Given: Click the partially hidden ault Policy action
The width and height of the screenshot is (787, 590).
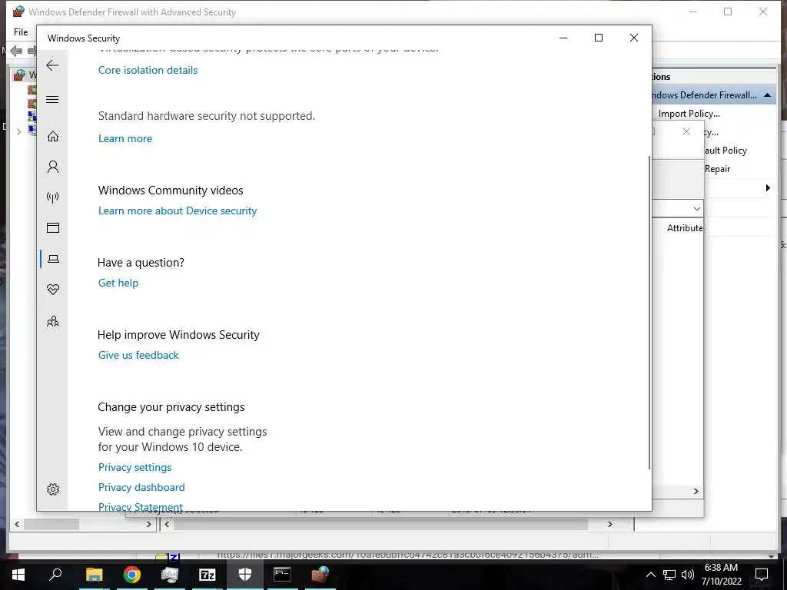Looking at the screenshot, I should pyautogui.click(x=726, y=151).
